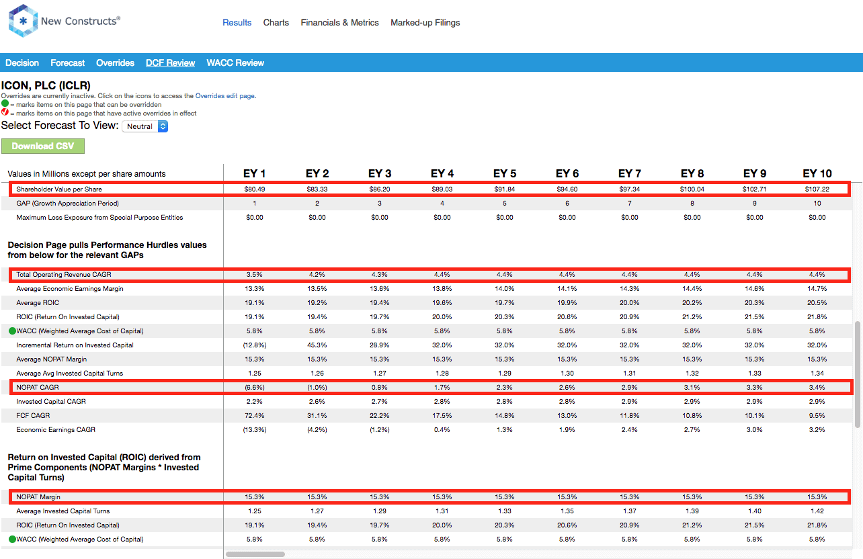Click GAP (Growth Appreciation Period) row label

67,203
